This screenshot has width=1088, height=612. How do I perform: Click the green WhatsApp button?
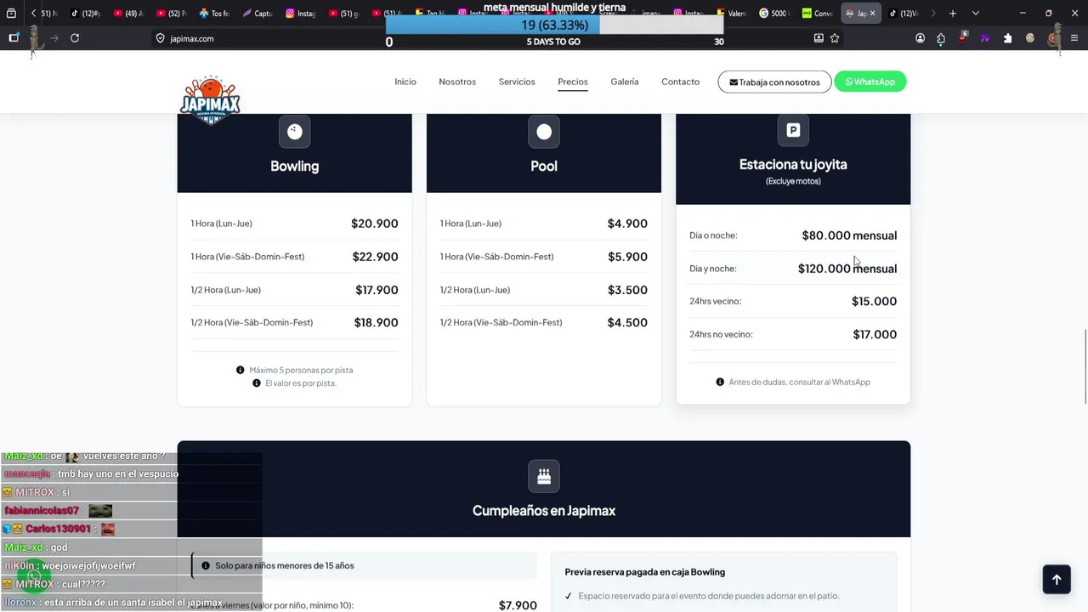pyautogui.click(x=870, y=82)
